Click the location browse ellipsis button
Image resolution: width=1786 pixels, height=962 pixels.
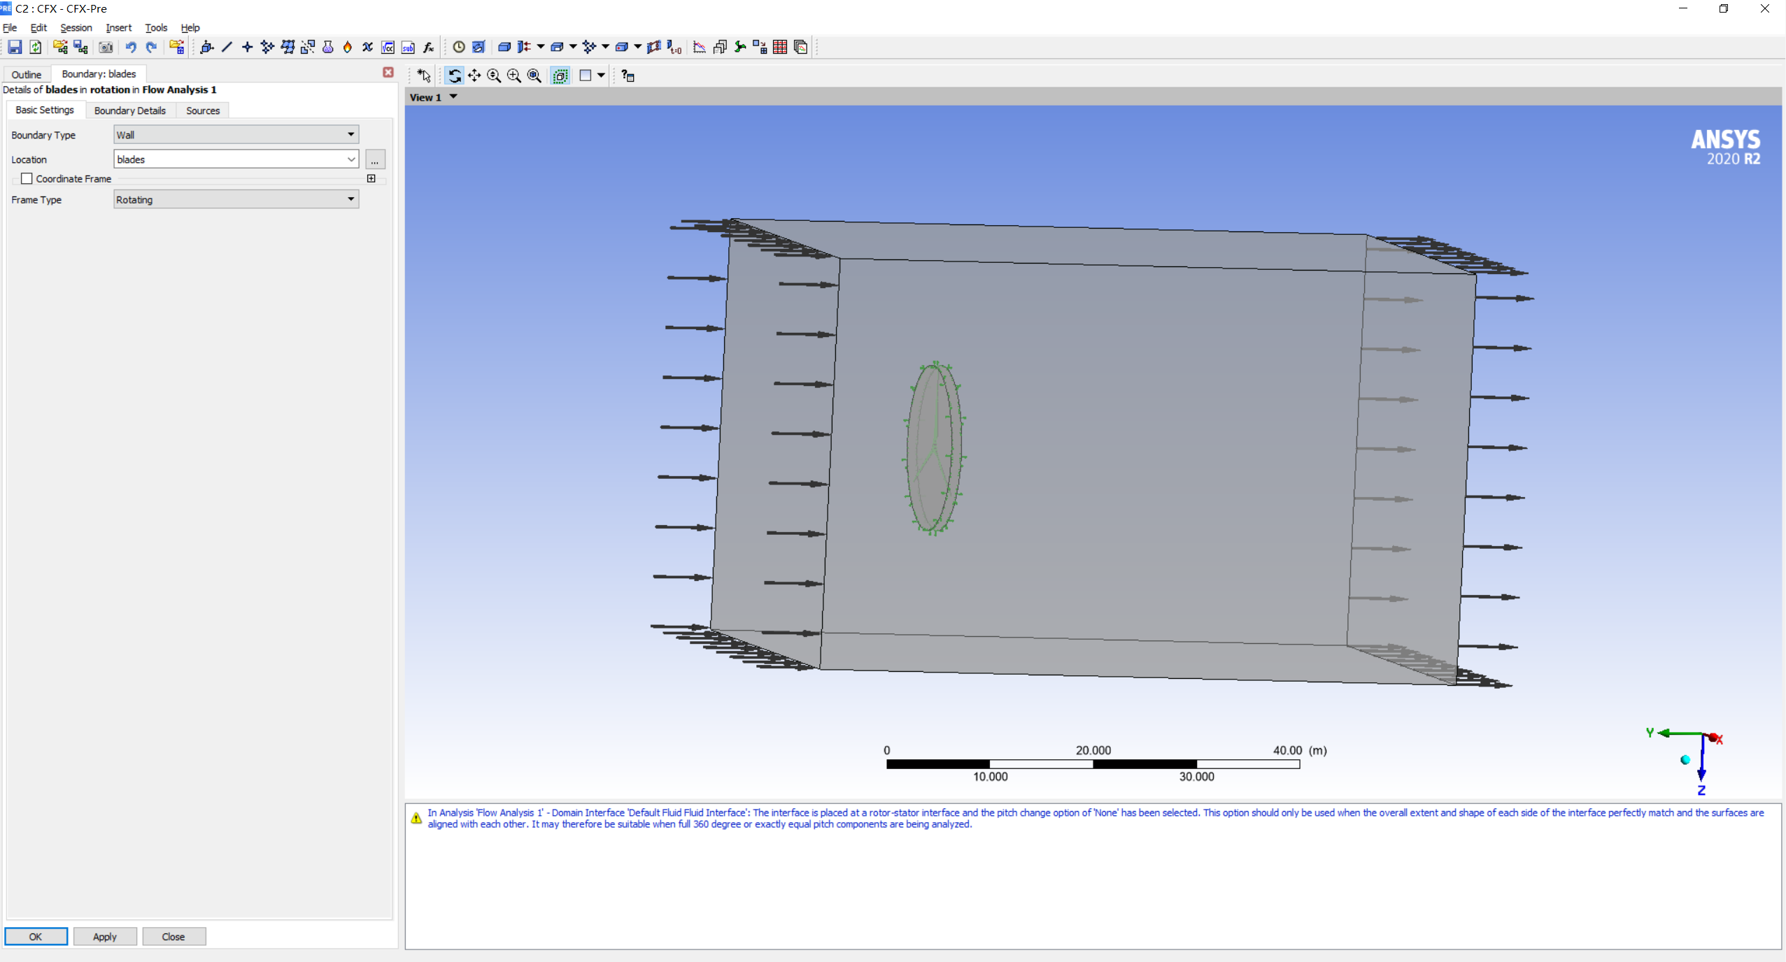pyautogui.click(x=375, y=159)
